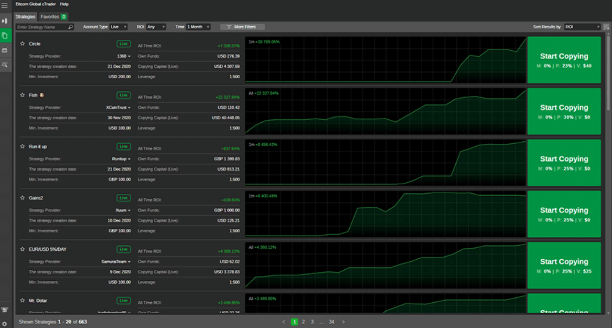This screenshot has width=612, height=328.
Task: Open the Settings gear in sidebar
Action: (5, 324)
